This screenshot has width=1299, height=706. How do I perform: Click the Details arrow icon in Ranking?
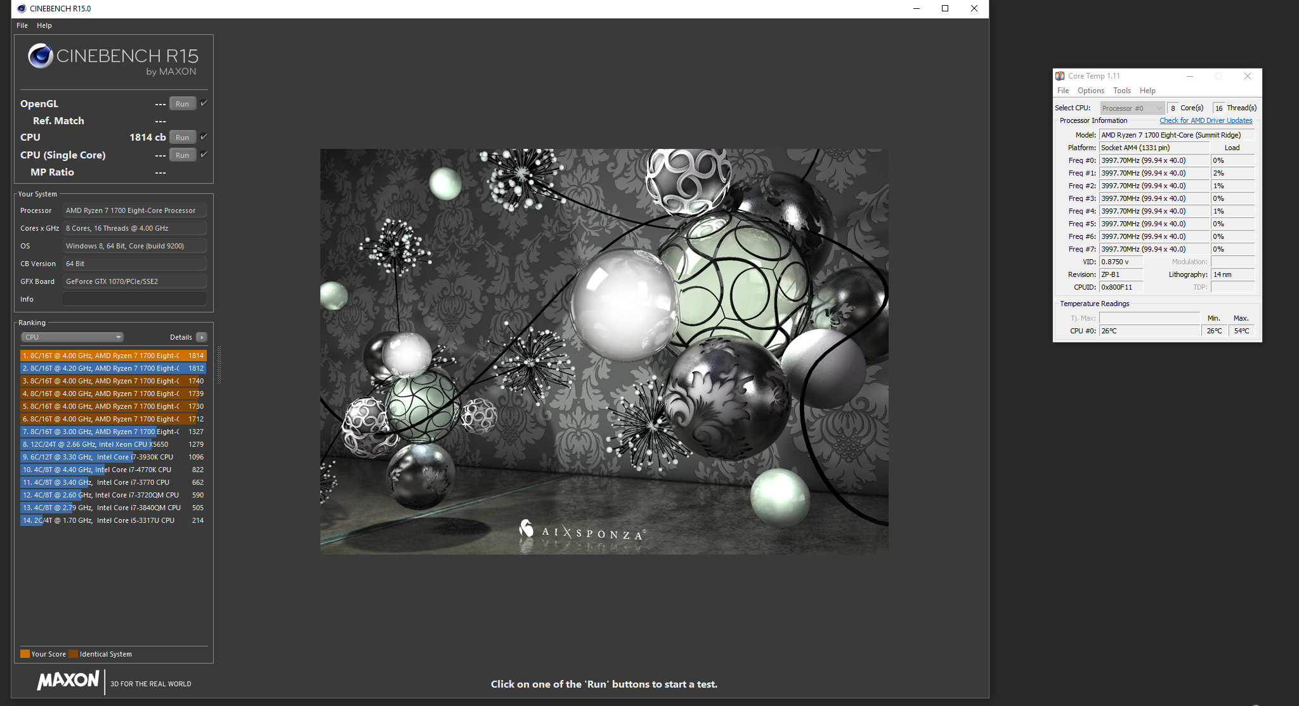click(x=202, y=337)
